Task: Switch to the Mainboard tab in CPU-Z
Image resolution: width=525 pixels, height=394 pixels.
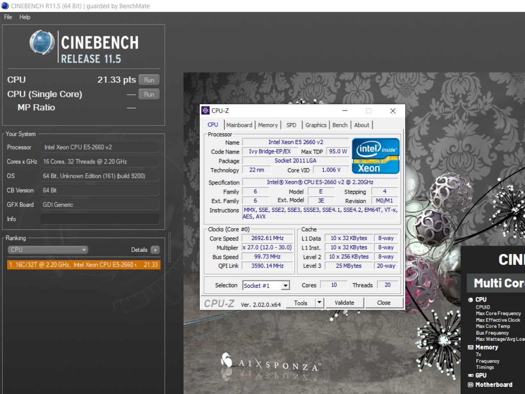Action: coord(239,125)
